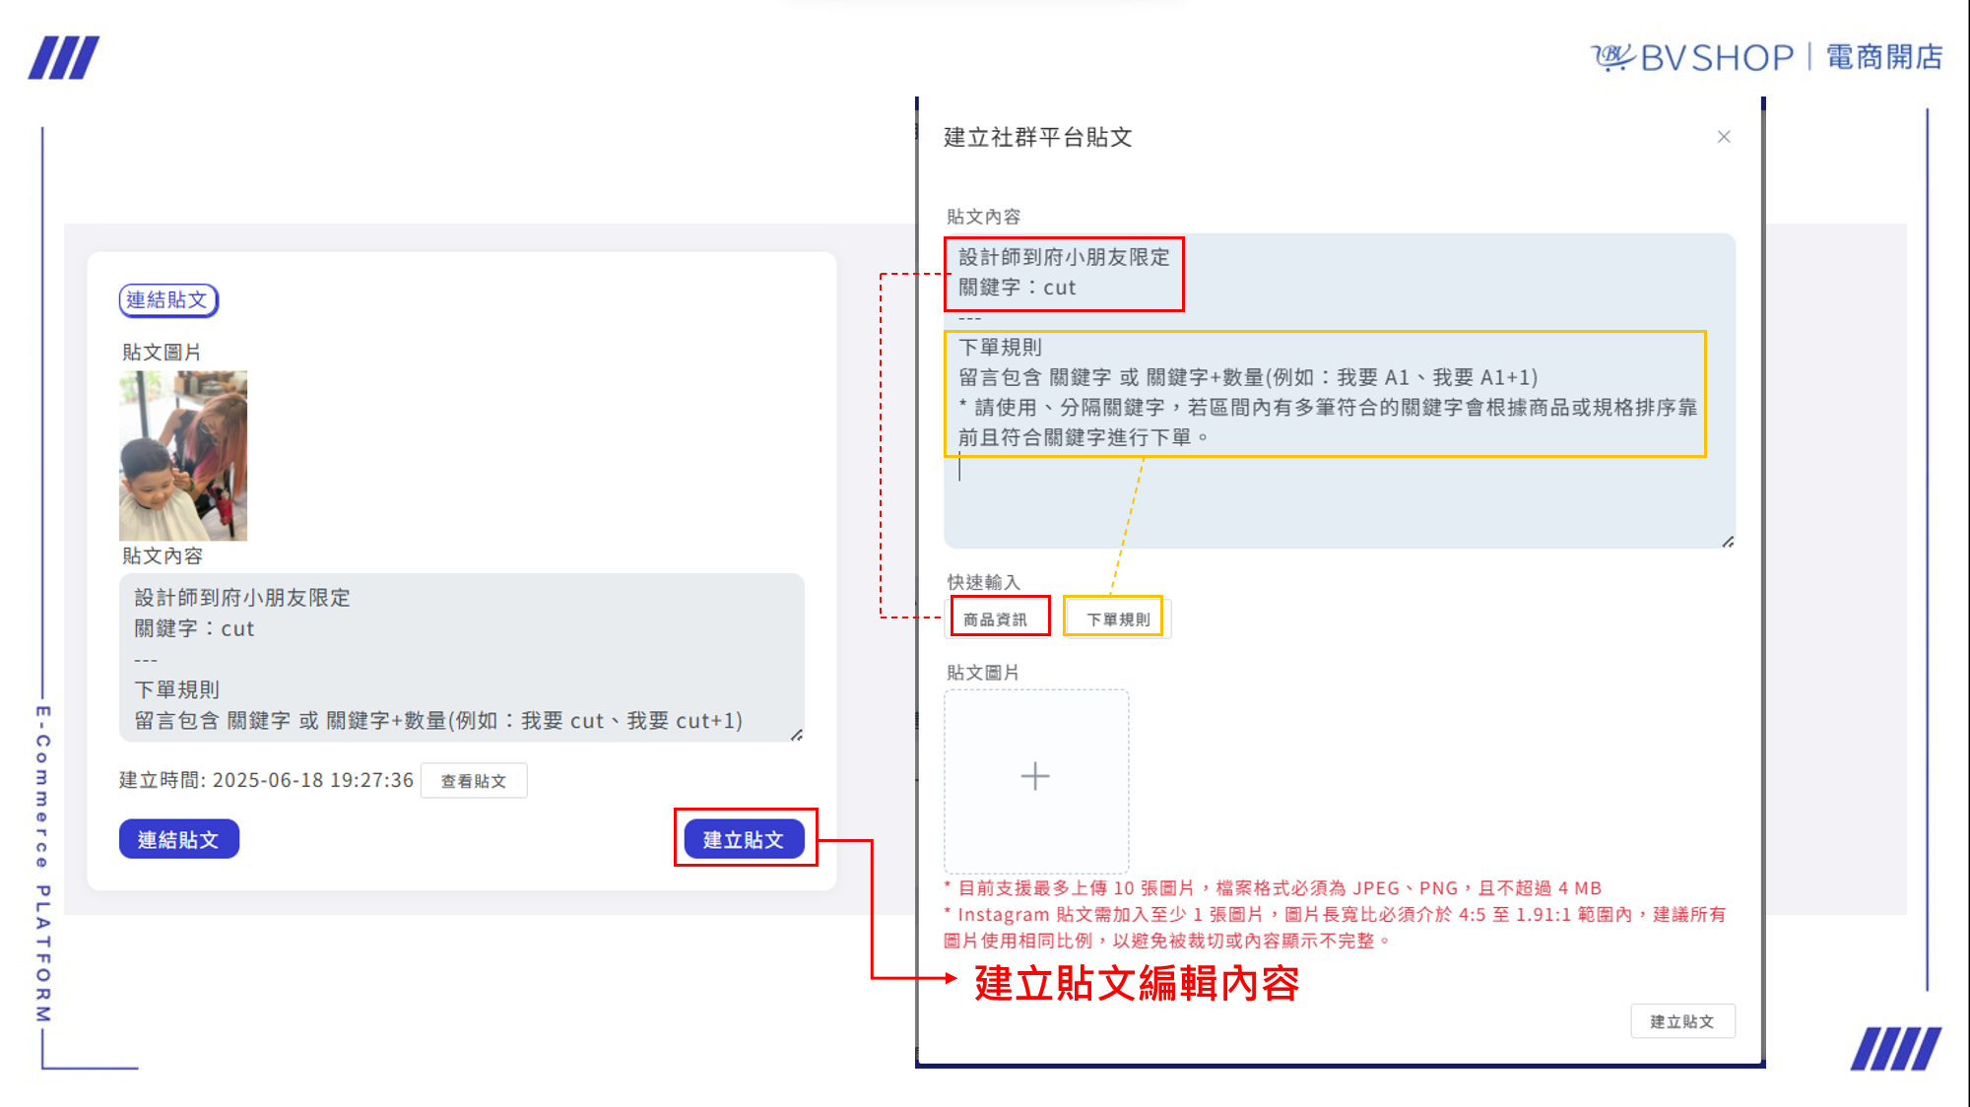Click the 下單規則 quick input button
This screenshot has width=1970, height=1107.
click(x=1118, y=619)
